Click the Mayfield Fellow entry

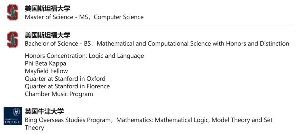click(46, 71)
